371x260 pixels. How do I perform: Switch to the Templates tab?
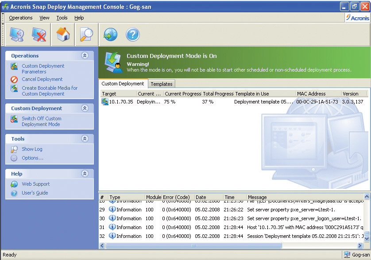point(162,84)
